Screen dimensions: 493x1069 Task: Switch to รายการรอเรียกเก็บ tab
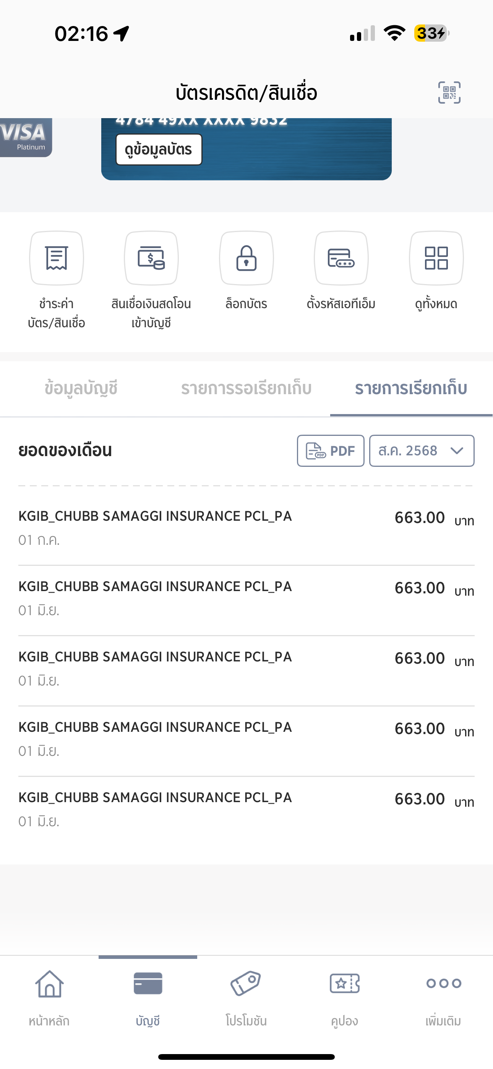tap(246, 388)
